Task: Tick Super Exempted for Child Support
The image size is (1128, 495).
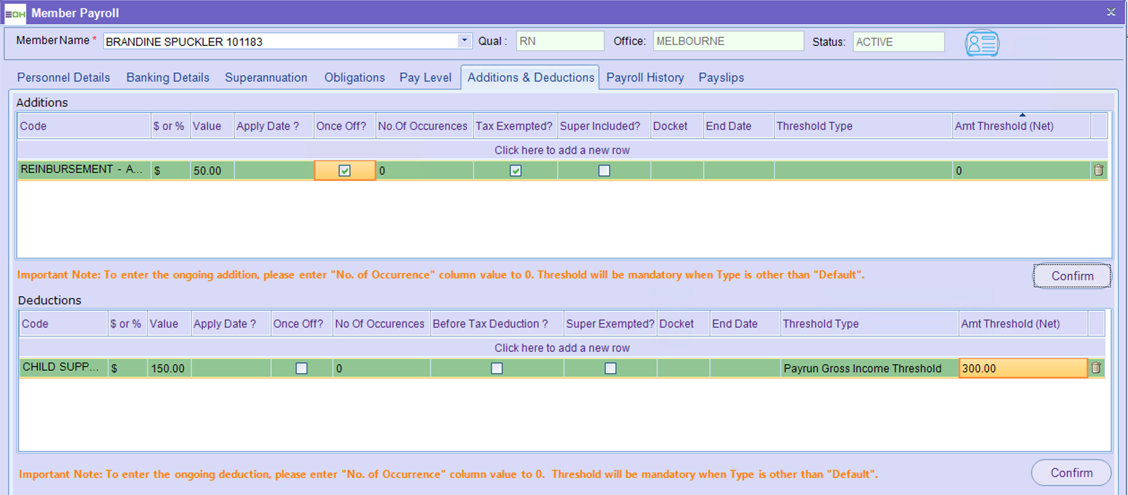Action: pyautogui.click(x=610, y=368)
